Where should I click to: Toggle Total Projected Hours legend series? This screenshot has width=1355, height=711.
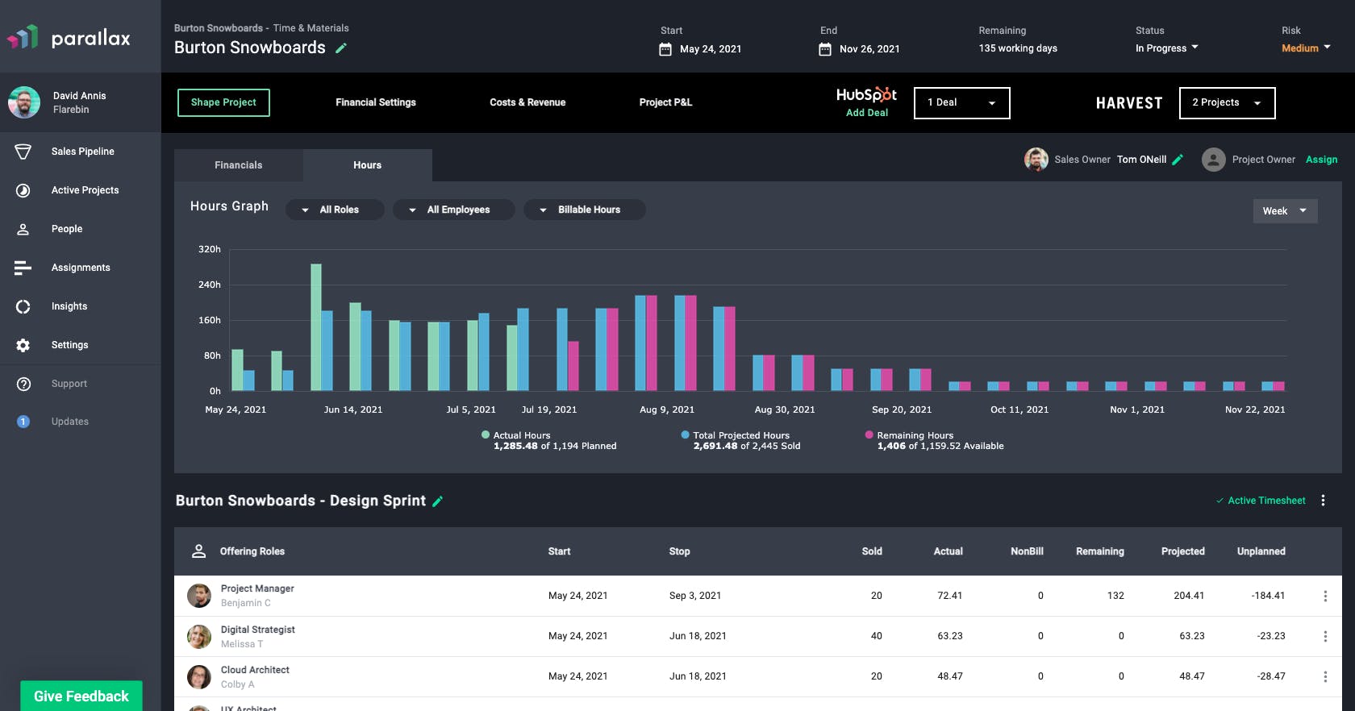coord(686,435)
